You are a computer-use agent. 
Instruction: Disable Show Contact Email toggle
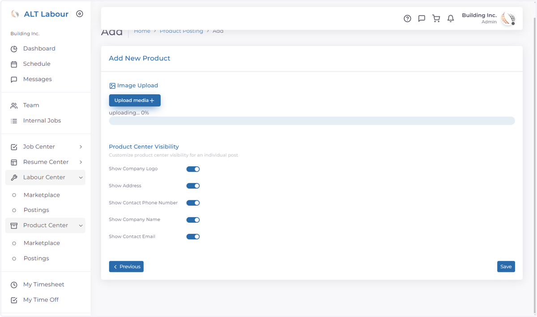tap(193, 237)
